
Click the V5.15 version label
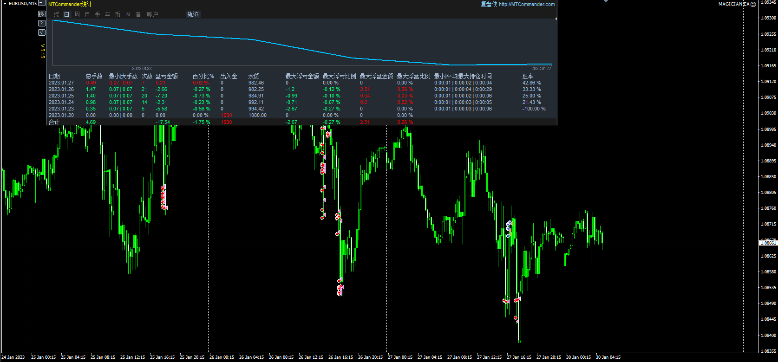pyautogui.click(x=42, y=51)
